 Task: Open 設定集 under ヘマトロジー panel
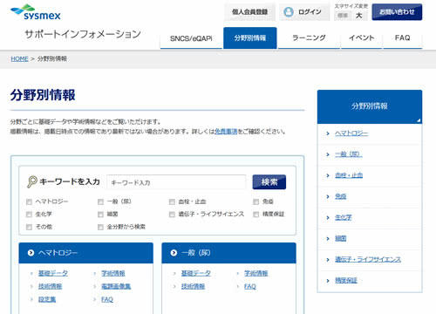click(47, 299)
